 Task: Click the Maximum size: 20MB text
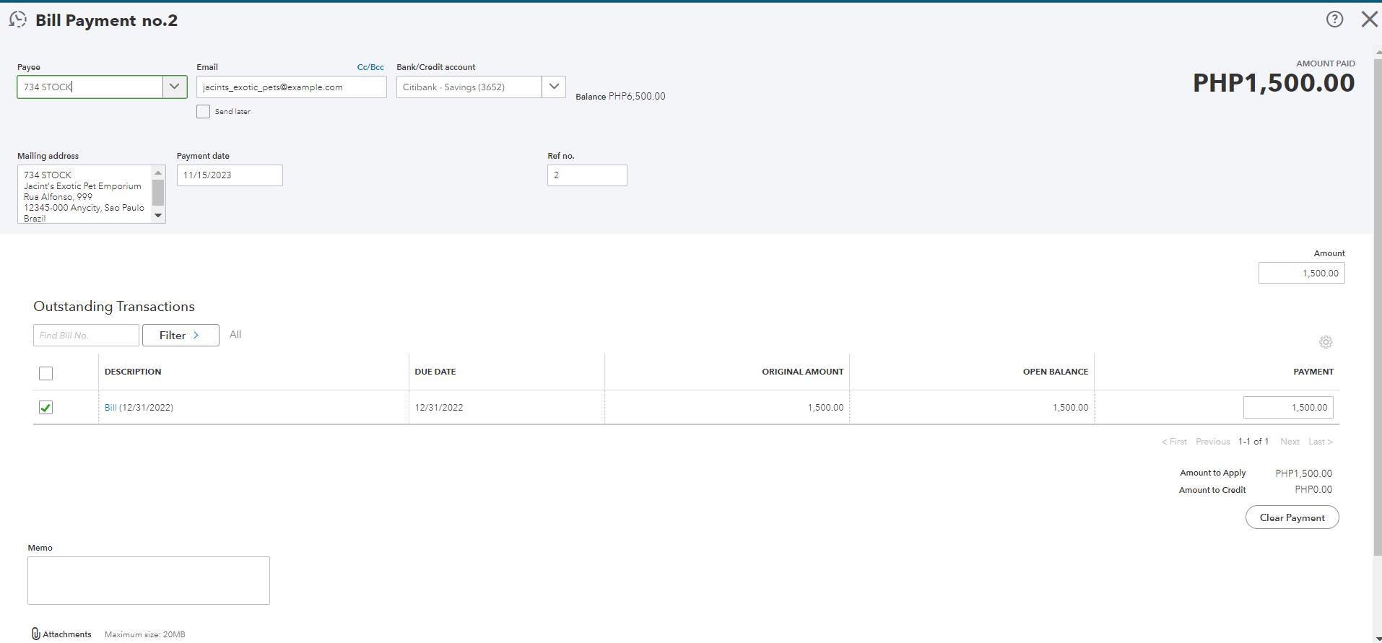coord(145,634)
